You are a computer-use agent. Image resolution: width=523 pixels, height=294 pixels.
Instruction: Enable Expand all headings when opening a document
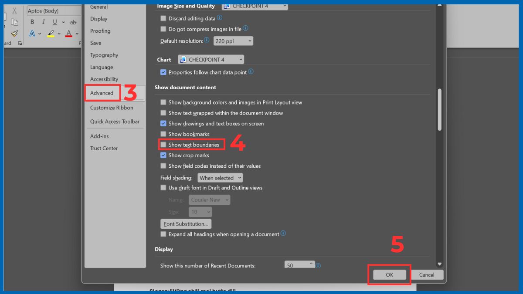pyautogui.click(x=163, y=234)
